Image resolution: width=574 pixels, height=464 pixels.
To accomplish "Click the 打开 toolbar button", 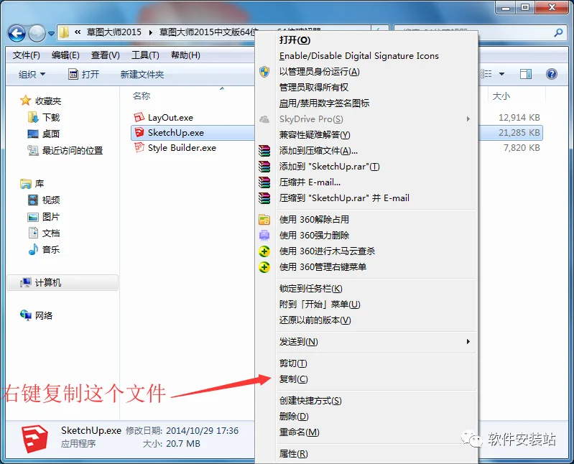I will (84, 74).
